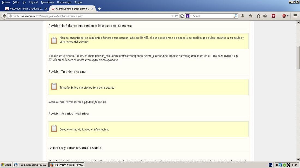Reload the page with the refresh icon

[176, 16]
